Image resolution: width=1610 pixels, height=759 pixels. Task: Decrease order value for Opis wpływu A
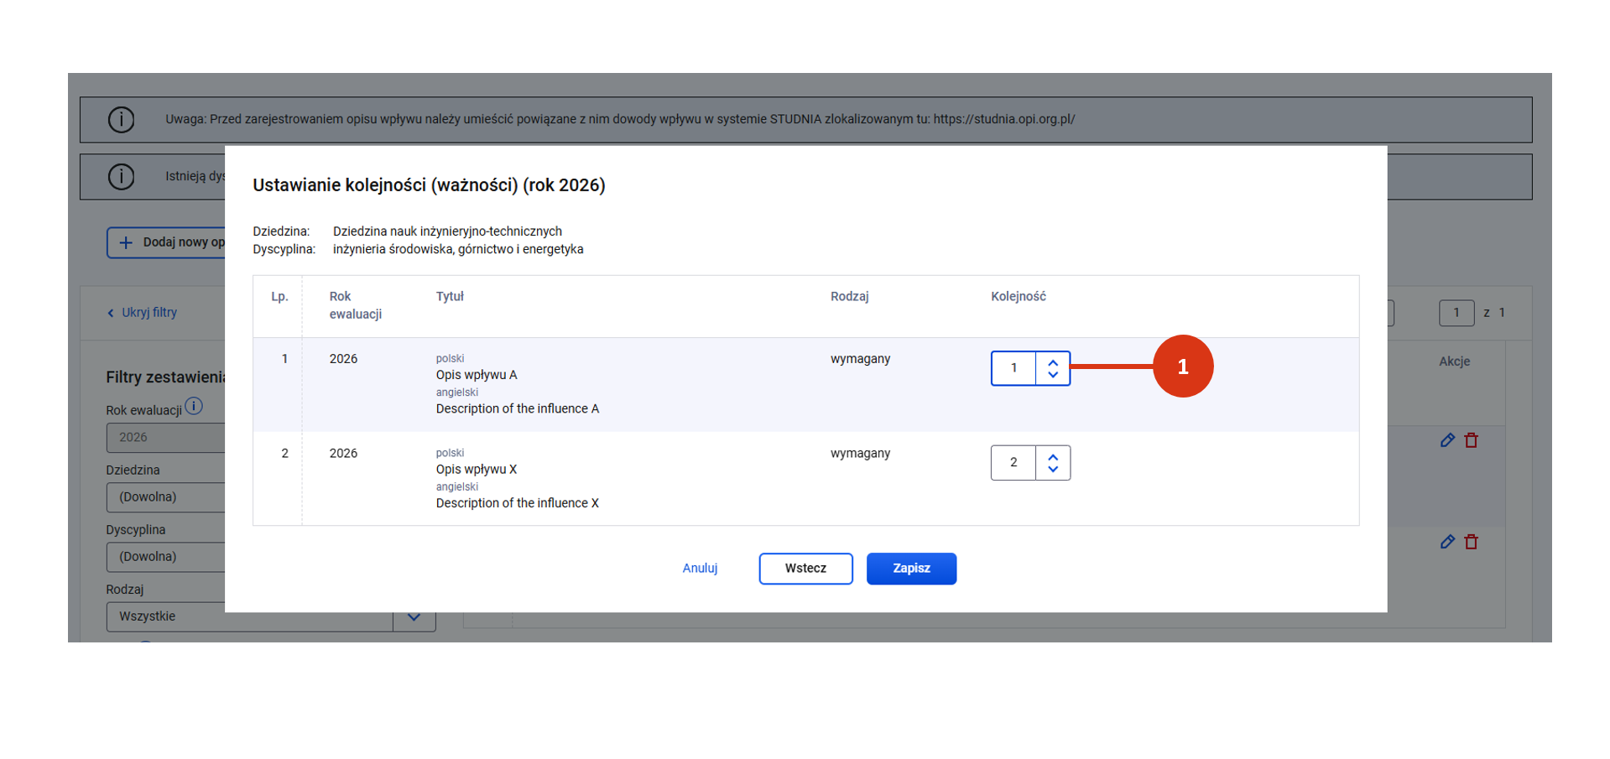coord(1053,375)
